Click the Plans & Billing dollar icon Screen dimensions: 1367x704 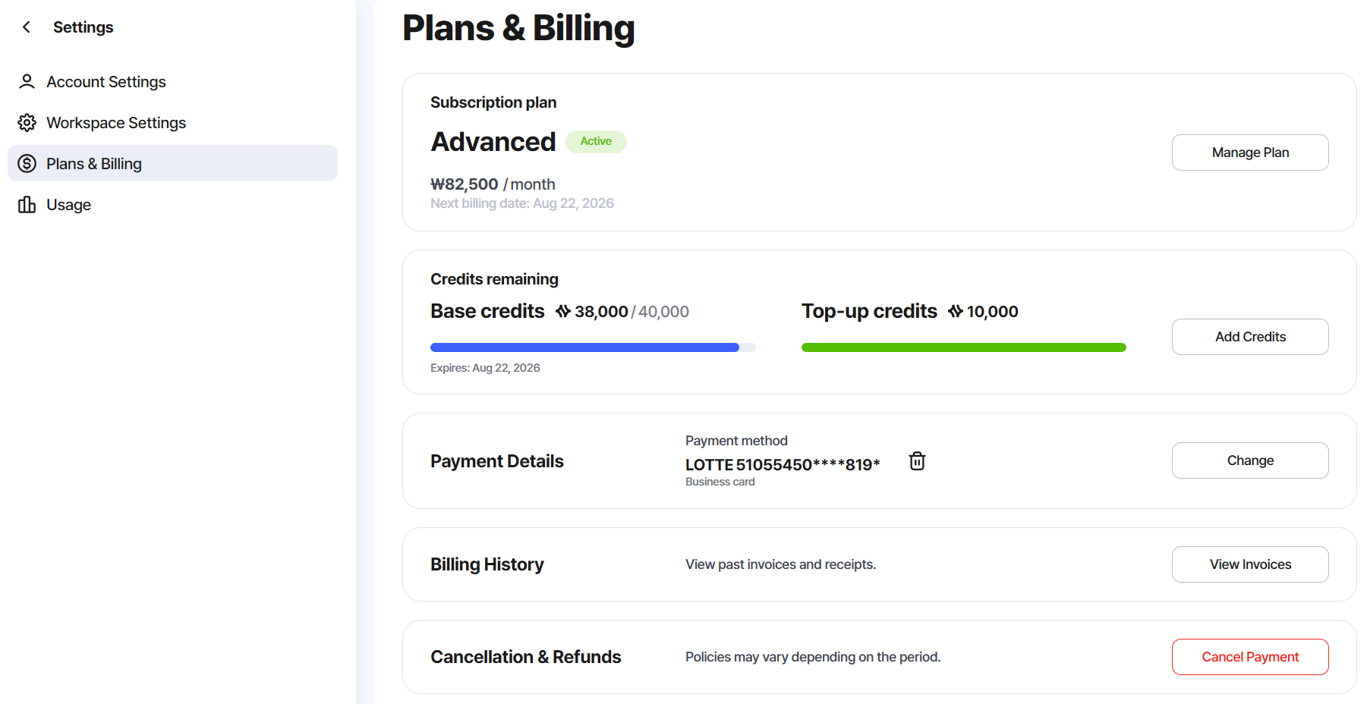(x=27, y=163)
